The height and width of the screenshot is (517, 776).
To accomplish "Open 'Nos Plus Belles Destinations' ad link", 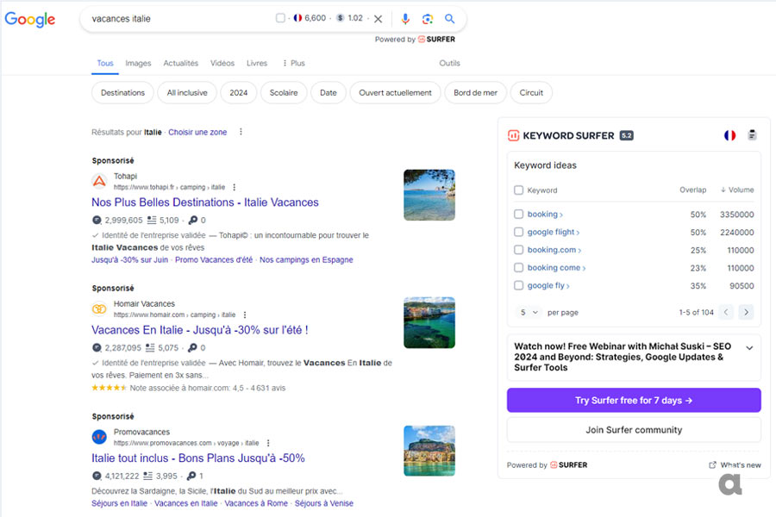I will pyautogui.click(x=205, y=202).
